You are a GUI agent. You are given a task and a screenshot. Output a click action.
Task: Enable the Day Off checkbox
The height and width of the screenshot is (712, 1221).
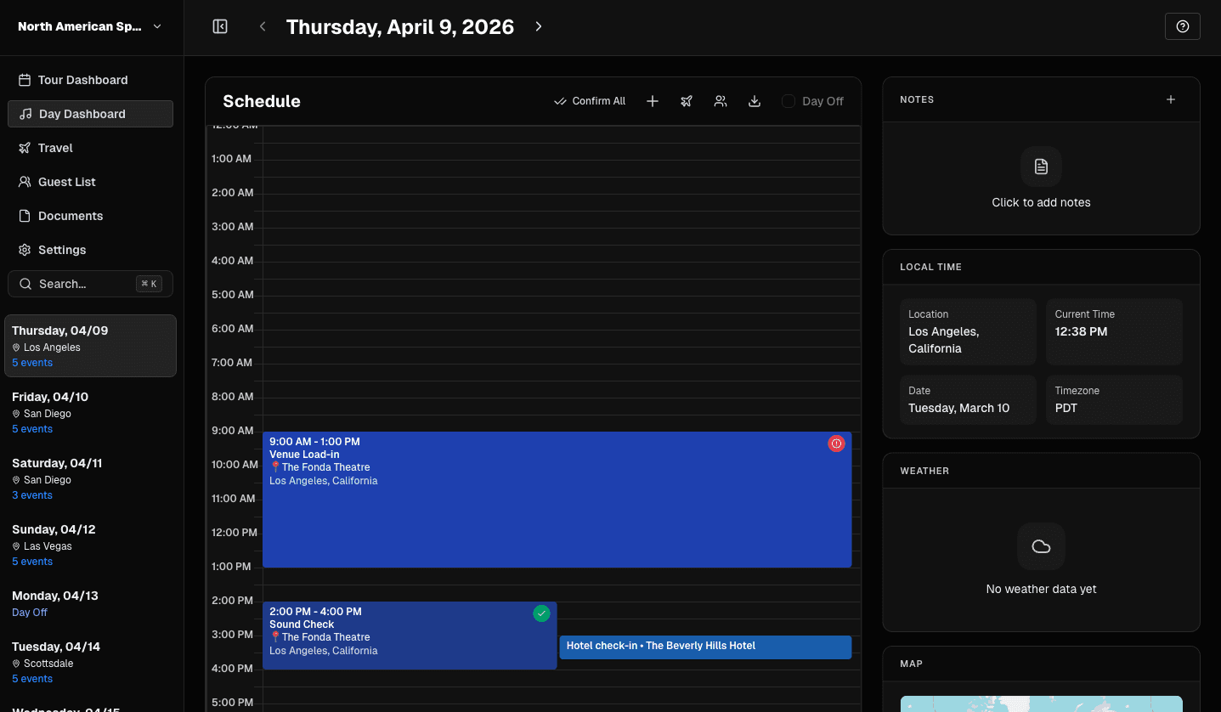click(x=788, y=100)
